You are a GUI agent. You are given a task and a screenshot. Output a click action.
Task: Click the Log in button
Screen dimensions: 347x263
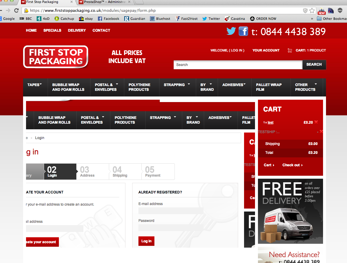146,241
